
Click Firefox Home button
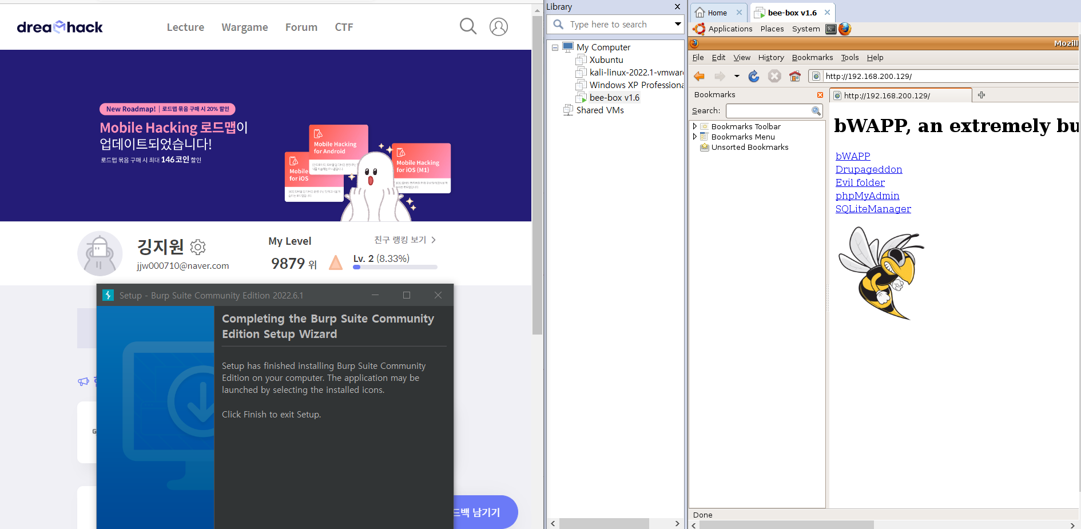tap(795, 76)
